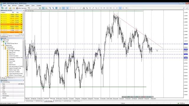Tile chart windows with grid icon
The width and height of the screenshot is (189, 106).
56,8
